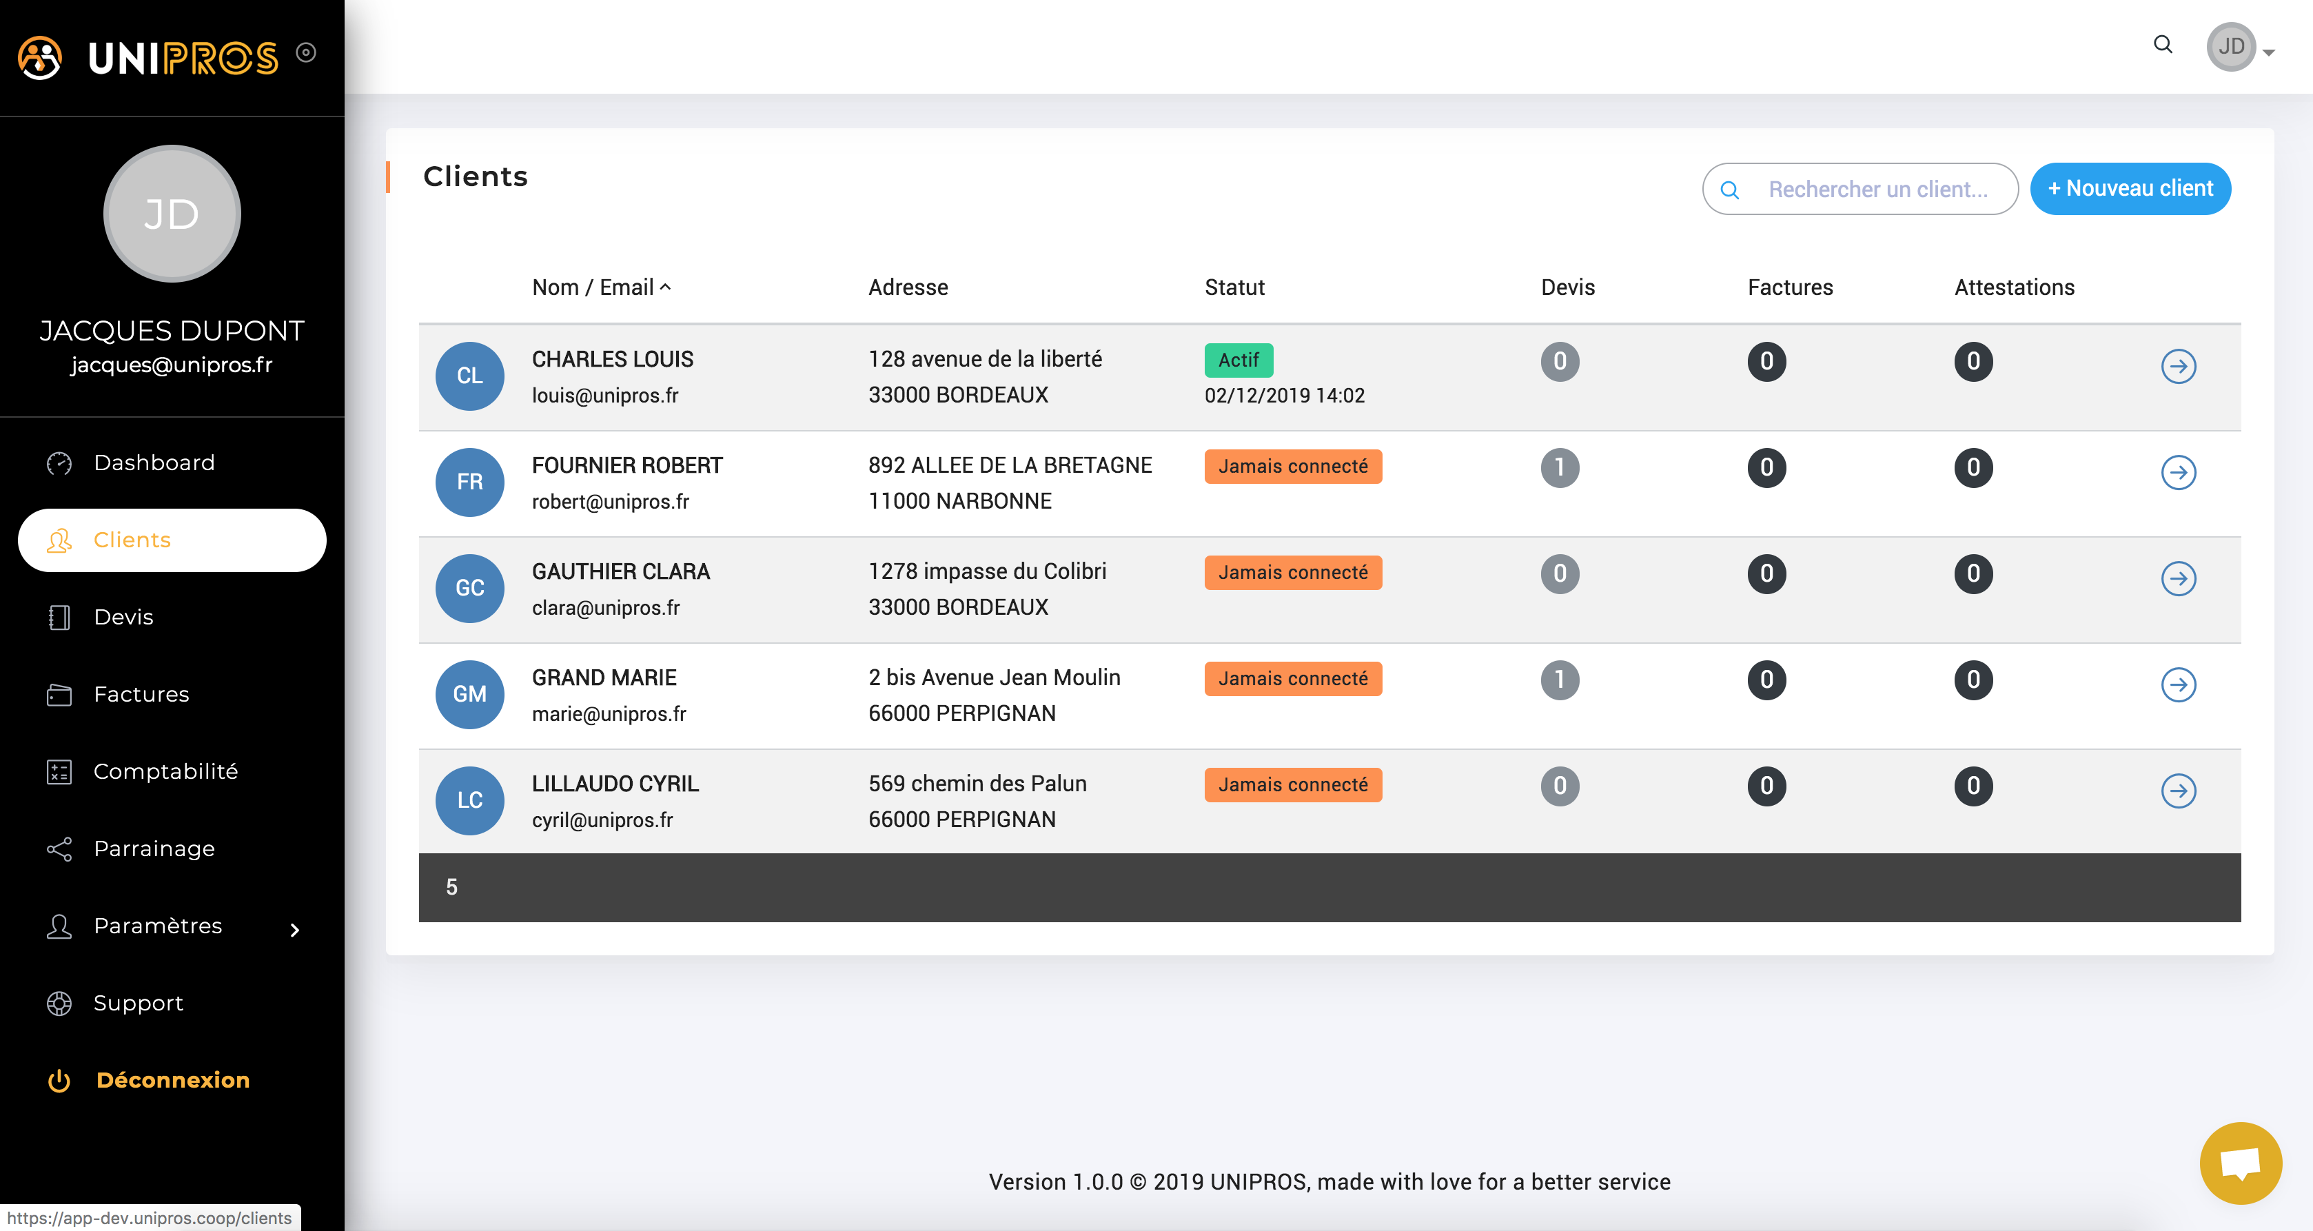Sort by Nom / Email column header
This screenshot has height=1231, width=2313.
click(x=601, y=287)
